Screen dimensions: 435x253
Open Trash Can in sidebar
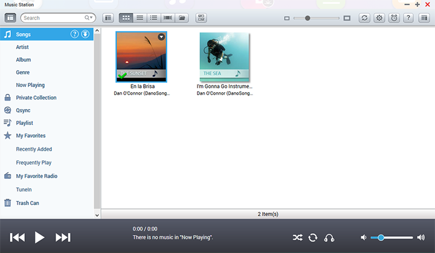click(x=27, y=203)
